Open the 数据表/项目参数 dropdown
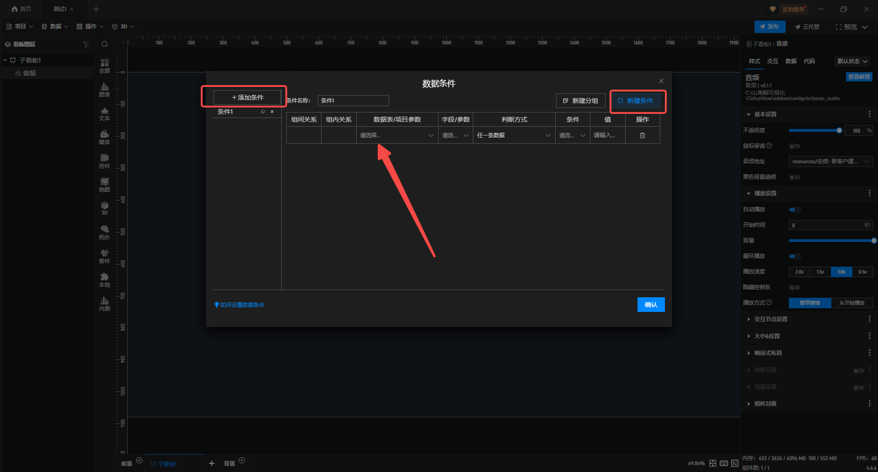 (x=396, y=135)
